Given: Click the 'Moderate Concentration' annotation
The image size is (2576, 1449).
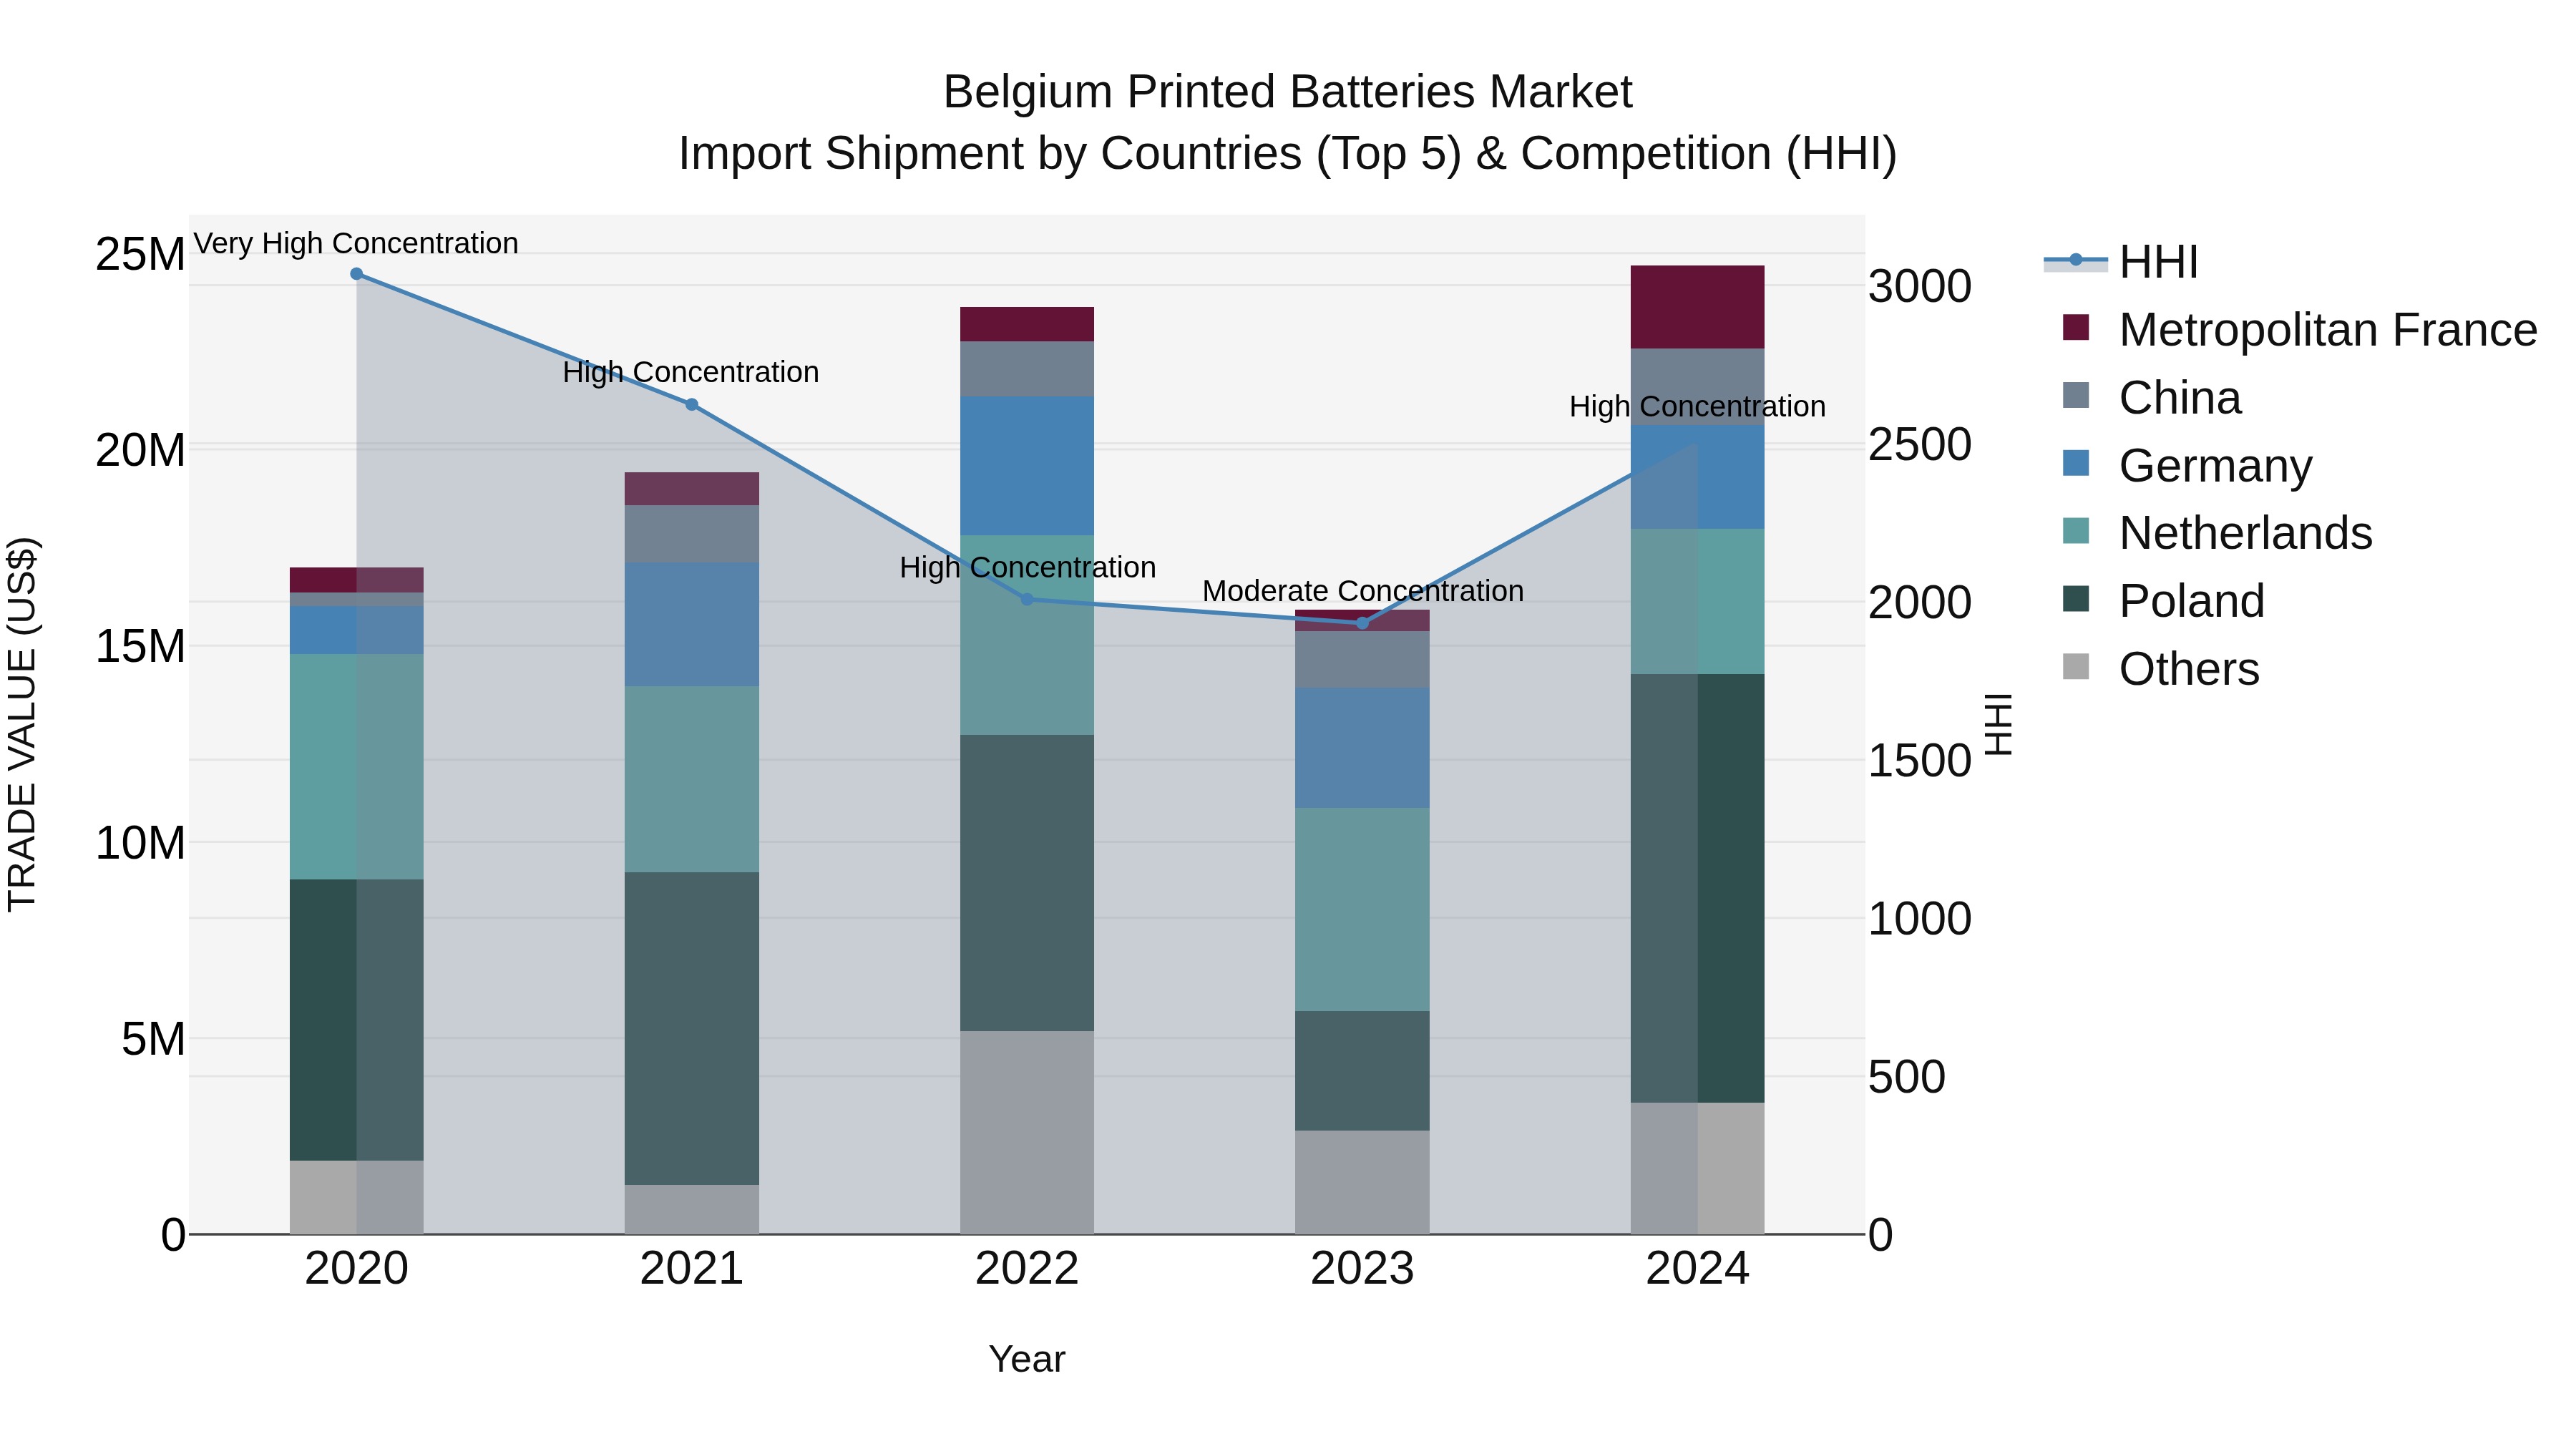Looking at the screenshot, I should (x=1363, y=591).
